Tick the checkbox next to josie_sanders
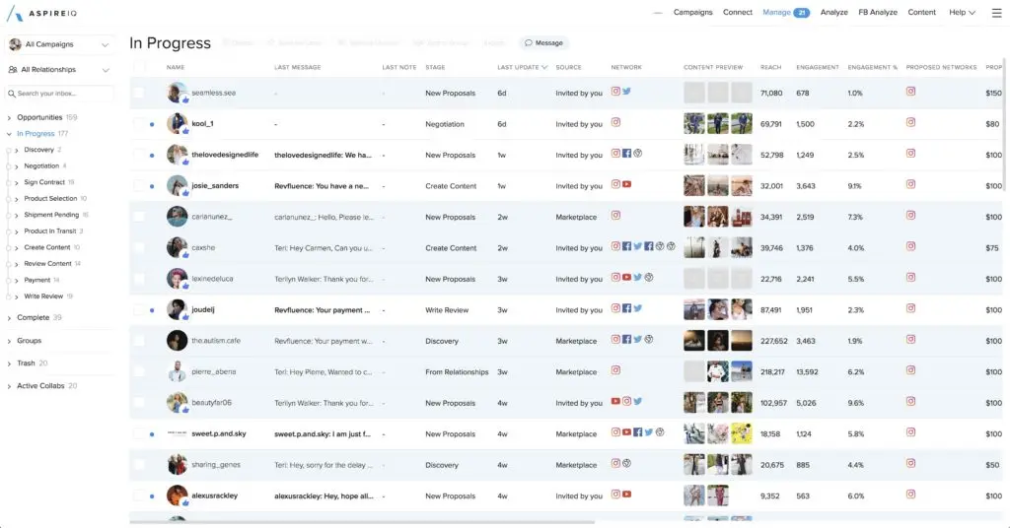Image resolution: width=1010 pixels, height=528 pixels. click(139, 186)
